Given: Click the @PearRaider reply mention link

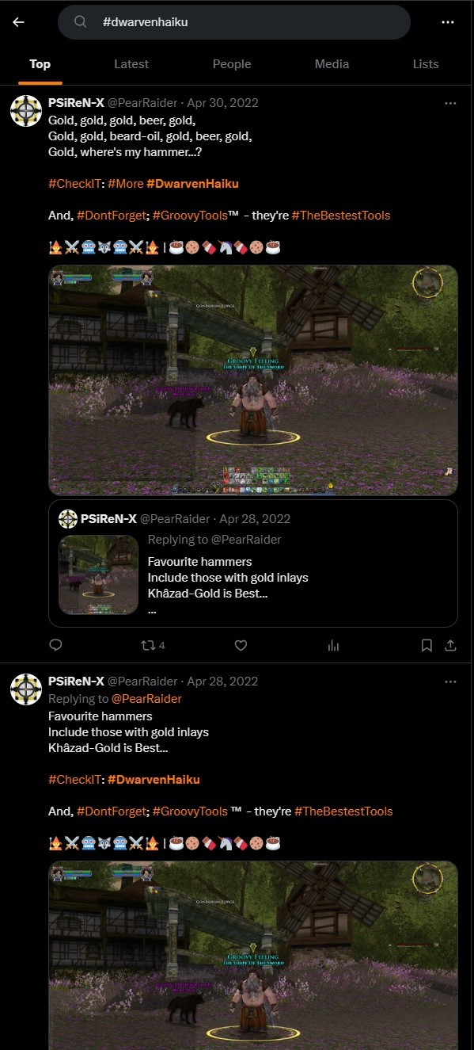Looking at the screenshot, I should (x=146, y=699).
